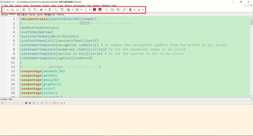Cut the selection using the scissors icon
The width and height of the screenshot is (253, 136).
(x=24, y=10)
